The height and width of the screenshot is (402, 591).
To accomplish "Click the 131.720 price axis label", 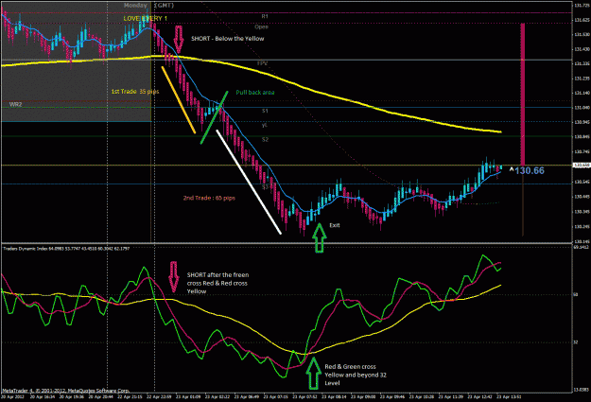I will tap(582, 5).
